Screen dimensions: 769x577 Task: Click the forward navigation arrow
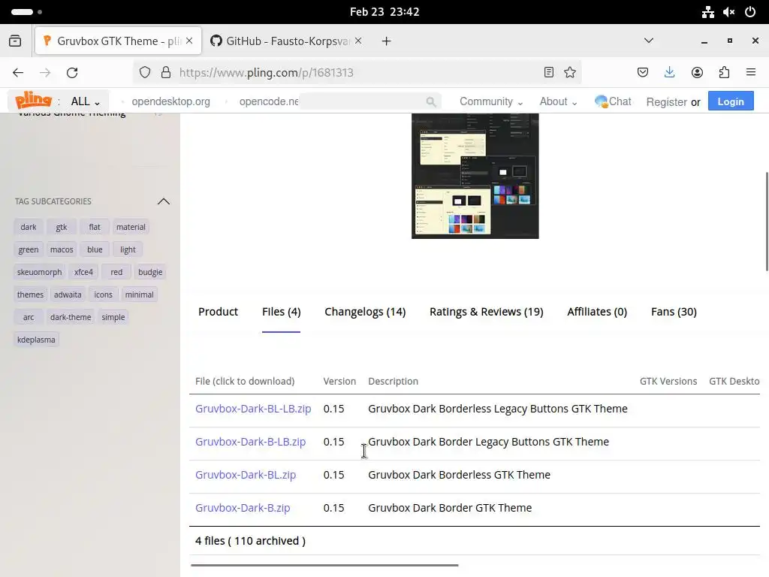click(45, 73)
